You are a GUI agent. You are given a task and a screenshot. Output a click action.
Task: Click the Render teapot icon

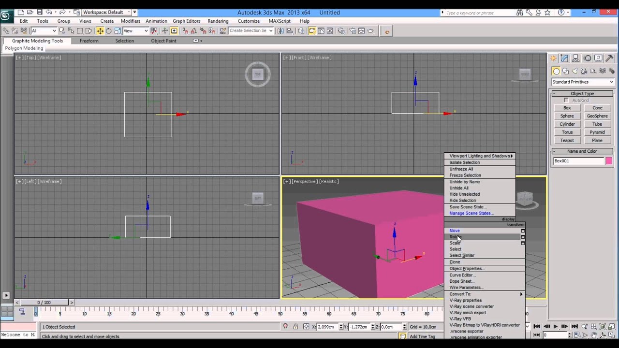[370, 31]
